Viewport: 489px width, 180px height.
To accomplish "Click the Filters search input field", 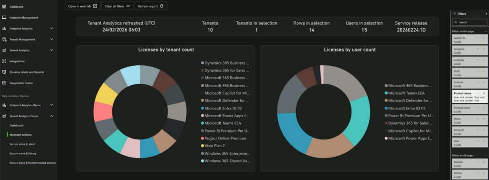I will pyautogui.click(x=469, y=22).
